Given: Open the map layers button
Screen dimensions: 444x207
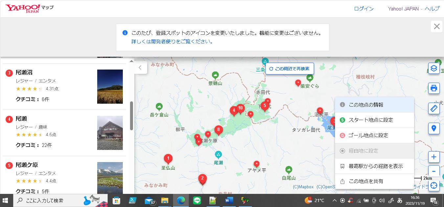Looking at the screenshot, I should pyautogui.click(x=434, y=69).
